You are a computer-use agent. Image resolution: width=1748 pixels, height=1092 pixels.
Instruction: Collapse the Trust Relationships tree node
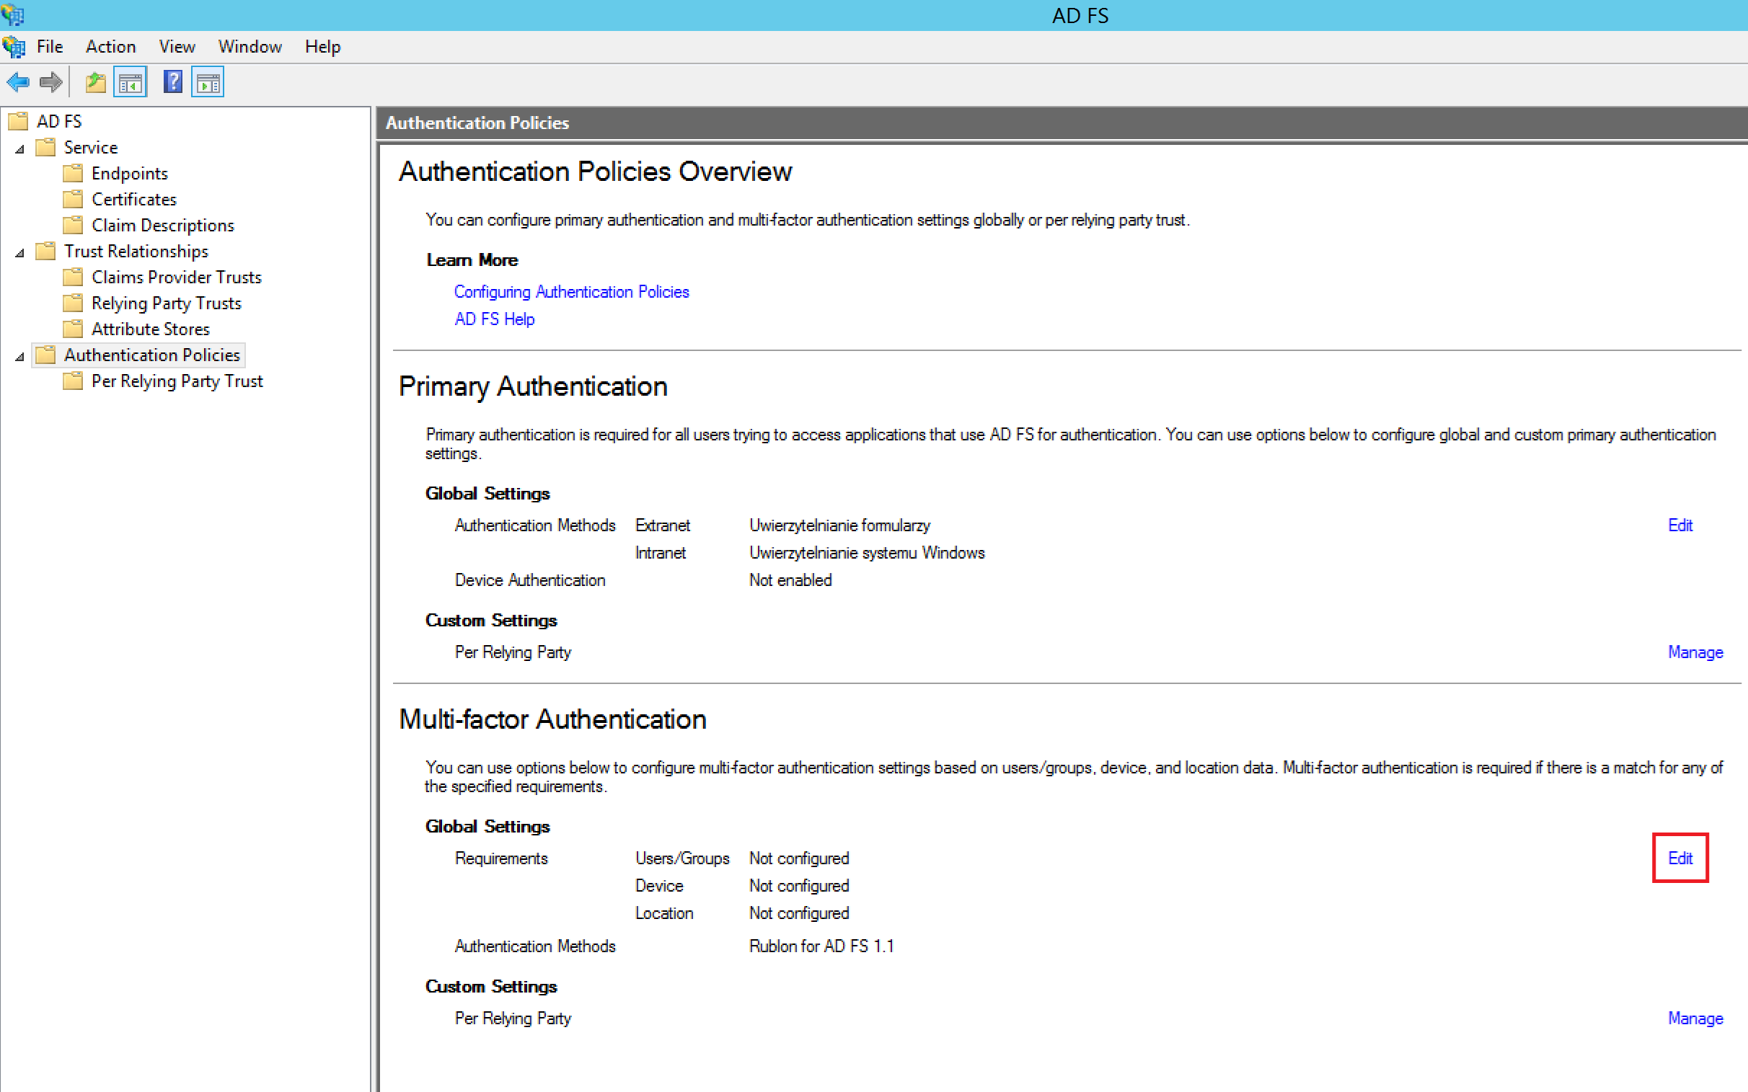click(20, 253)
